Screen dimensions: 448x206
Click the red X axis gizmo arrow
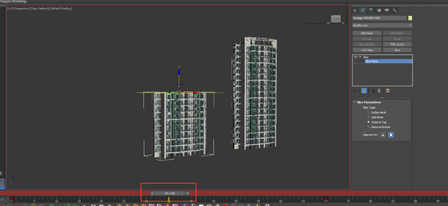click(197, 92)
